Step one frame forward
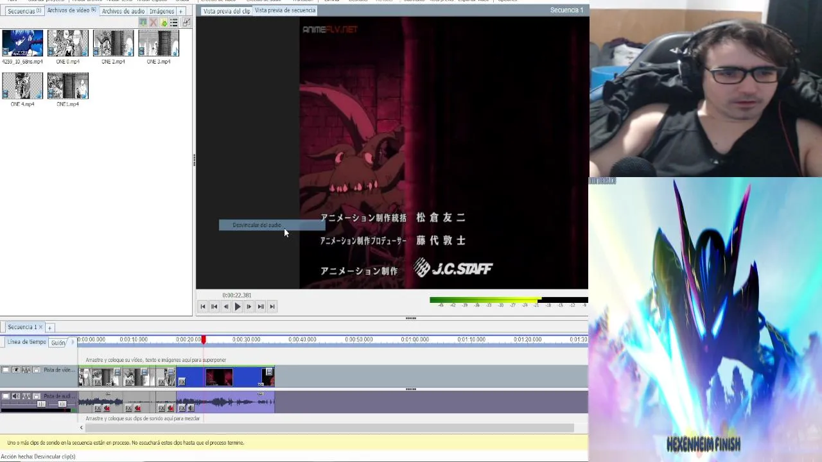Image resolution: width=822 pixels, height=462 pixels. [249, 307]
